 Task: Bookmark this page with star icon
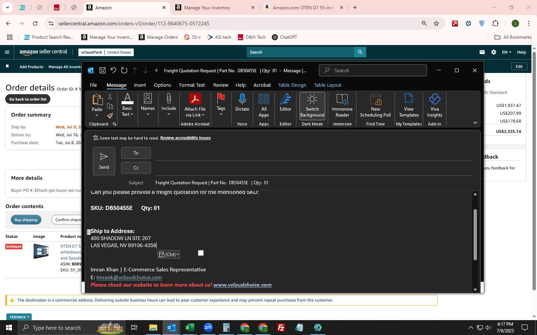click(x=436, y=23)
